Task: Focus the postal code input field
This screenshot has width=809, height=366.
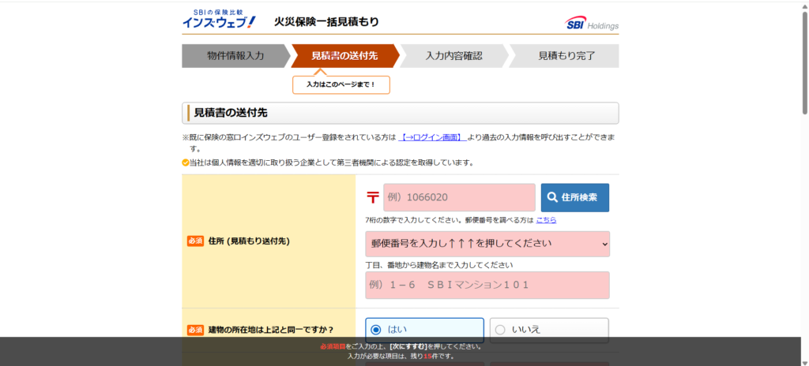Action: [x=459, y=197]
